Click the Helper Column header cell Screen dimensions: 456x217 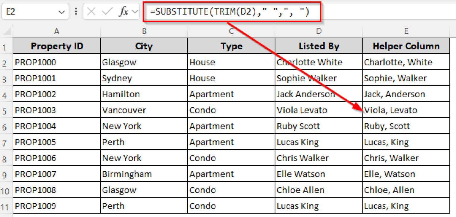[x=406, y=46]
